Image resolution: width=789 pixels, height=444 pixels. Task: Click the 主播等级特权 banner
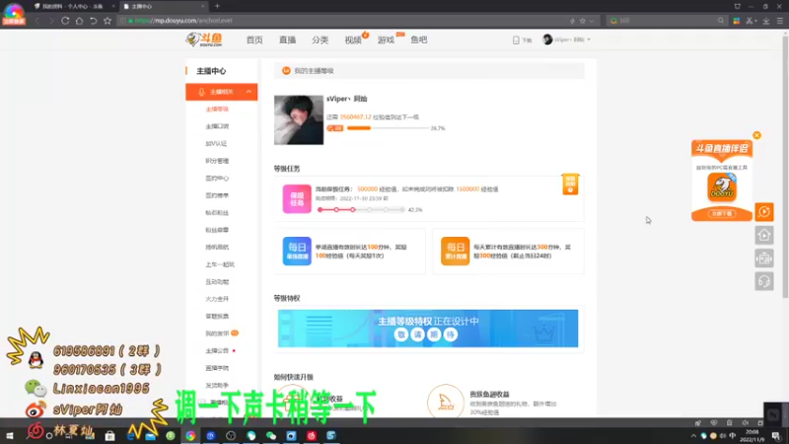[428, 329]
